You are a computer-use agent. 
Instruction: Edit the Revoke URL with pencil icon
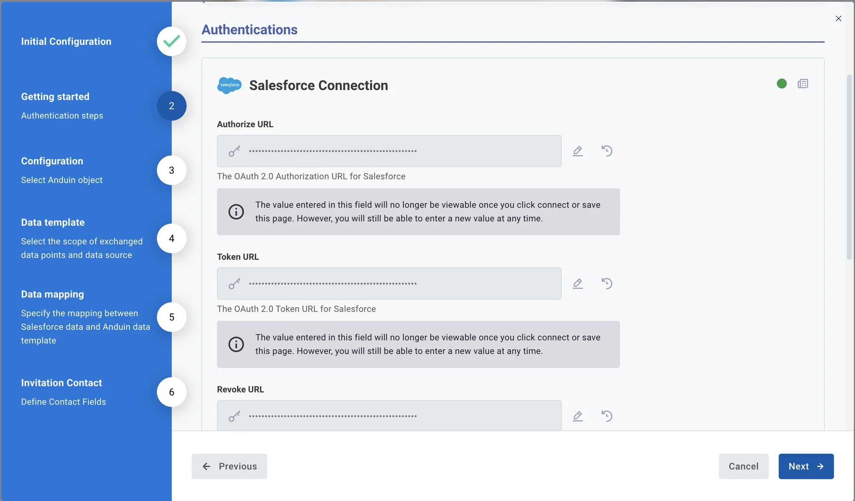(x=578, y=416)
